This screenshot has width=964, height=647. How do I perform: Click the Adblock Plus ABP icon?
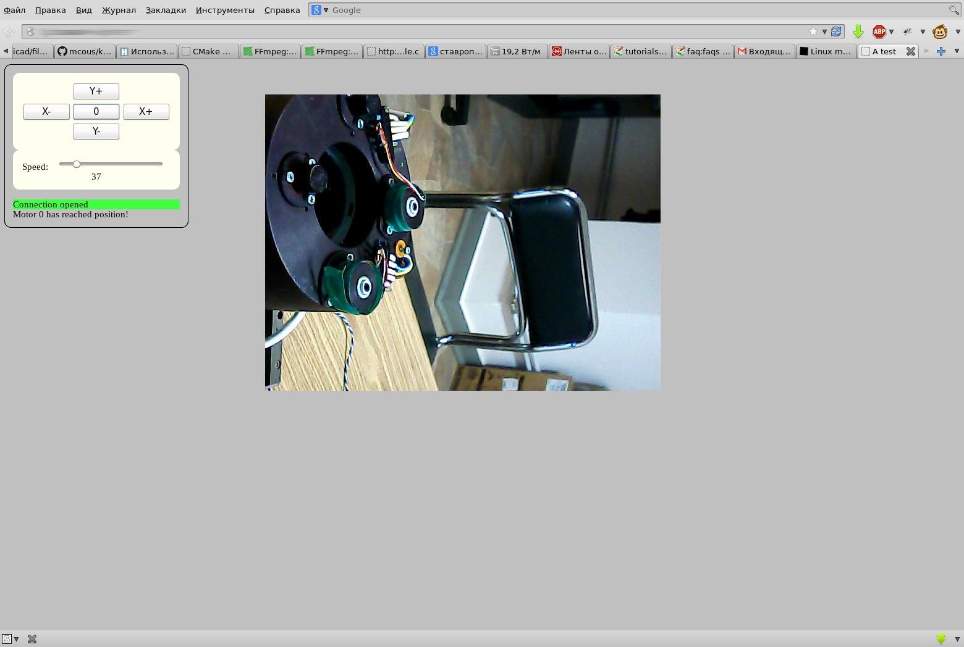879,31
